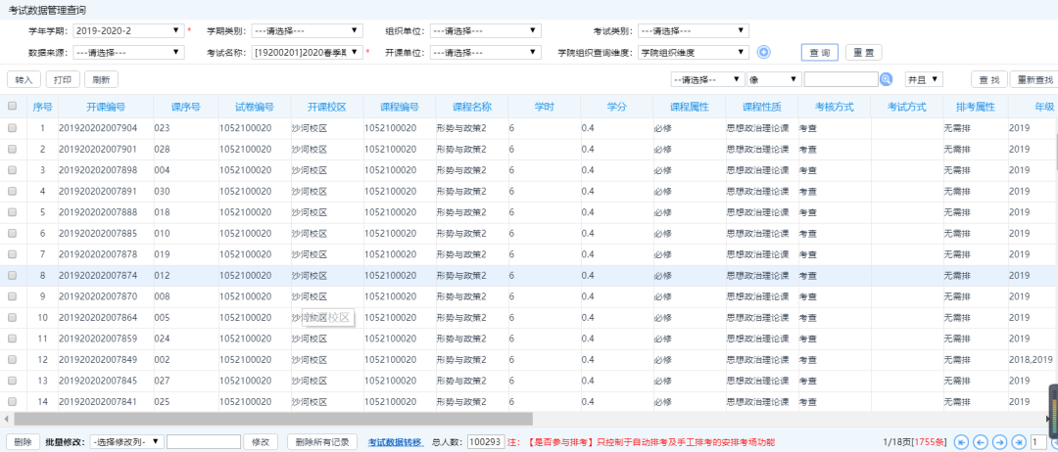Click the 2018,2019 year cell
Image resolution: width=1058 pixels, height=452 pixels.
[x=1031, y=360]
